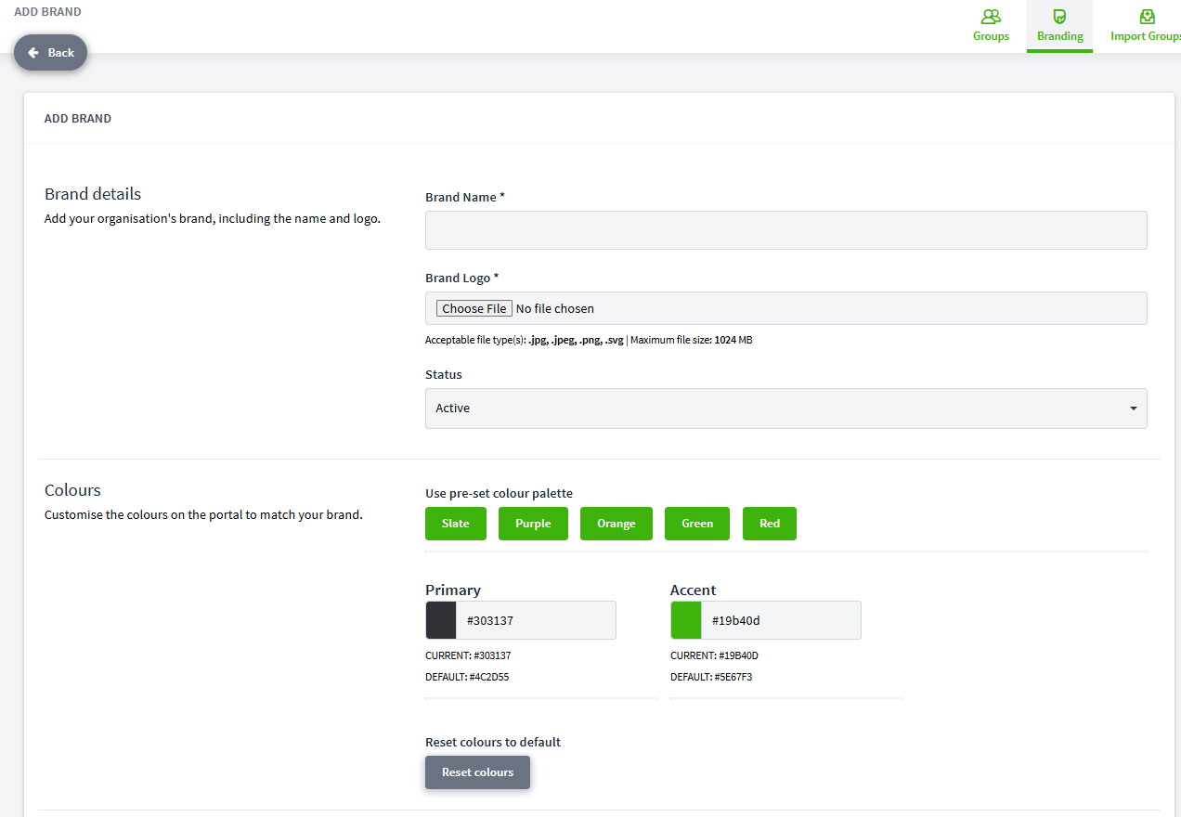Click the acceptable file types note
This screenshot has height=817, width=1181.
(x=589, y=340)
